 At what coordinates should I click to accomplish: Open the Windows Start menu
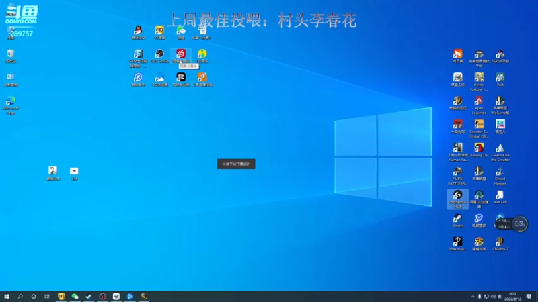click(7, 296)
